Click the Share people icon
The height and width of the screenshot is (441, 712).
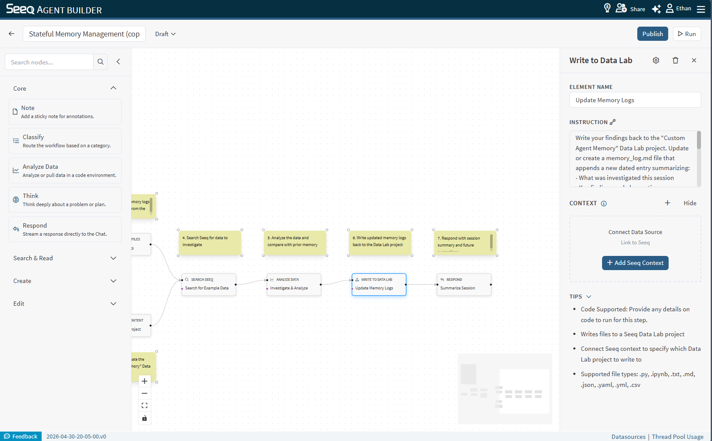[621, 8]
